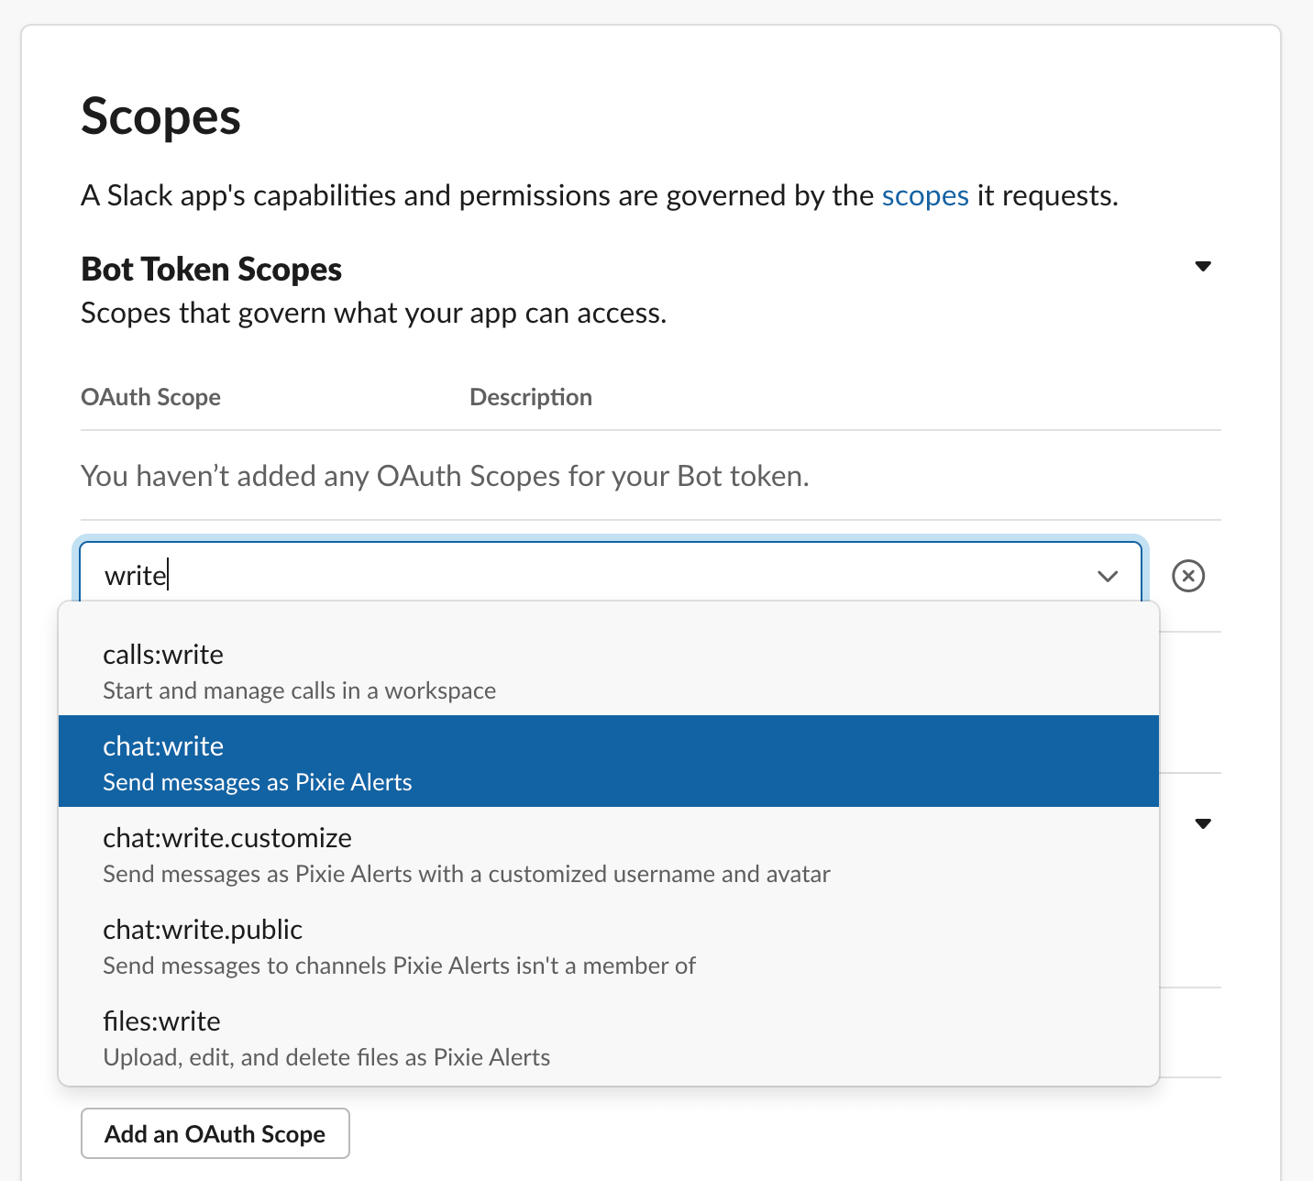Click the Bot Token Scopes heading

(212, 269)
